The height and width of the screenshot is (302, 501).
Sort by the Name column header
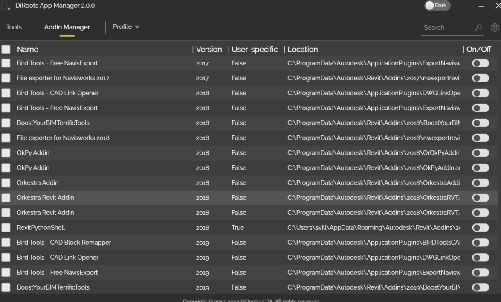[27, 49]
